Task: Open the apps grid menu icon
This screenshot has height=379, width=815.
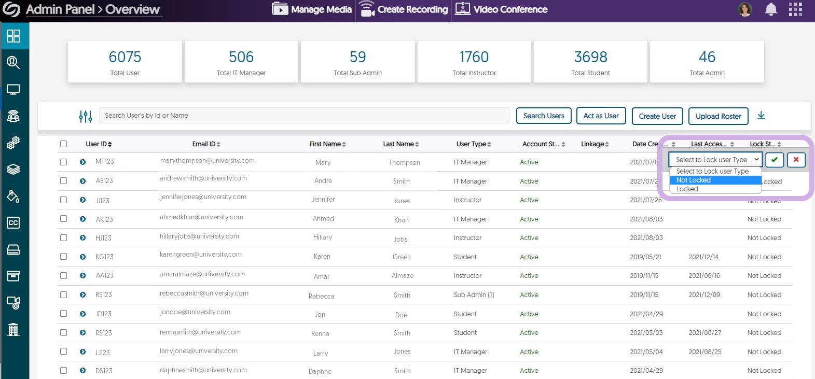Action: click(795, 9)
